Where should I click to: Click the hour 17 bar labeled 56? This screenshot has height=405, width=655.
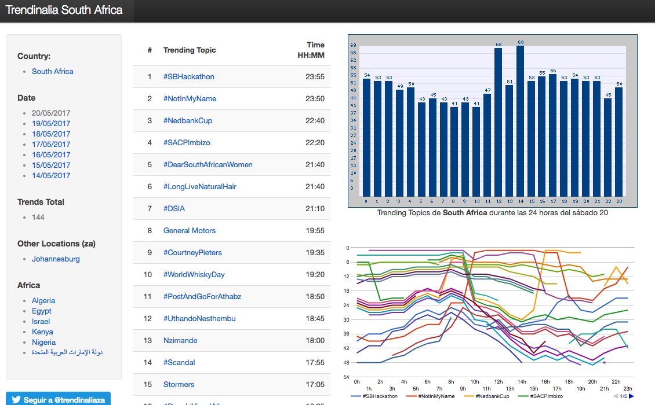(552, 135)
